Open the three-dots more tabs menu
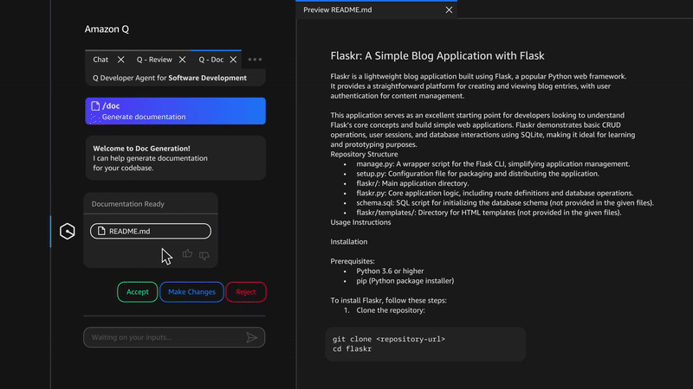 tap(255, 60)
